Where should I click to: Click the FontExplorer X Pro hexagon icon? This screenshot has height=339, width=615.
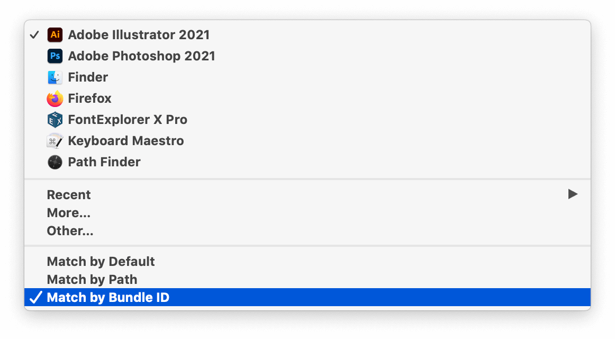(55, 120)
